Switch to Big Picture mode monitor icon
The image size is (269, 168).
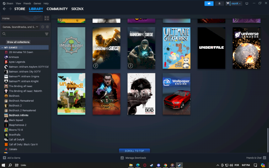(247, 3)
